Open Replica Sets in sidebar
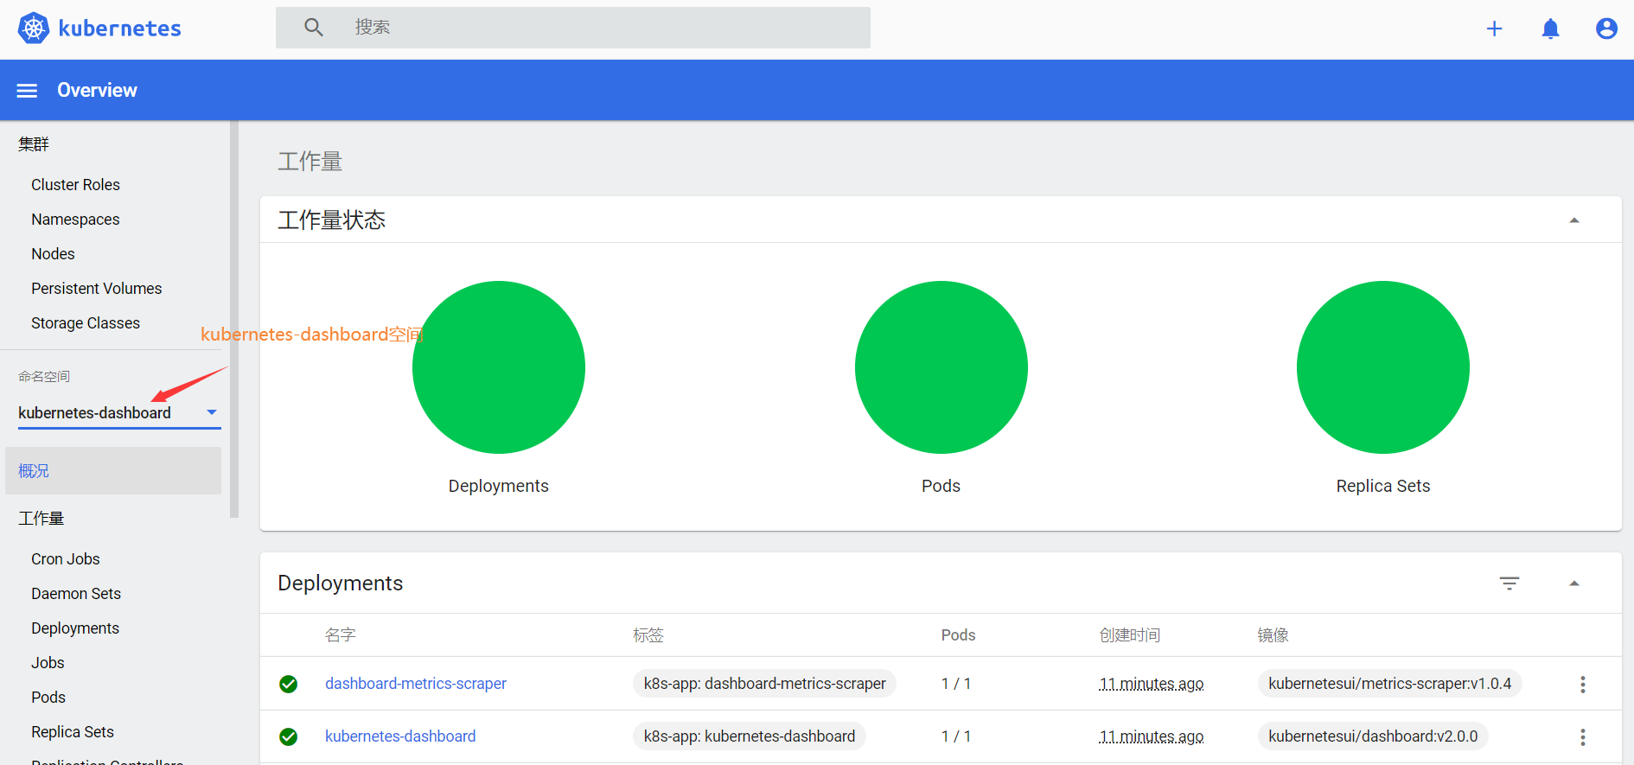 tap(73, 732)
